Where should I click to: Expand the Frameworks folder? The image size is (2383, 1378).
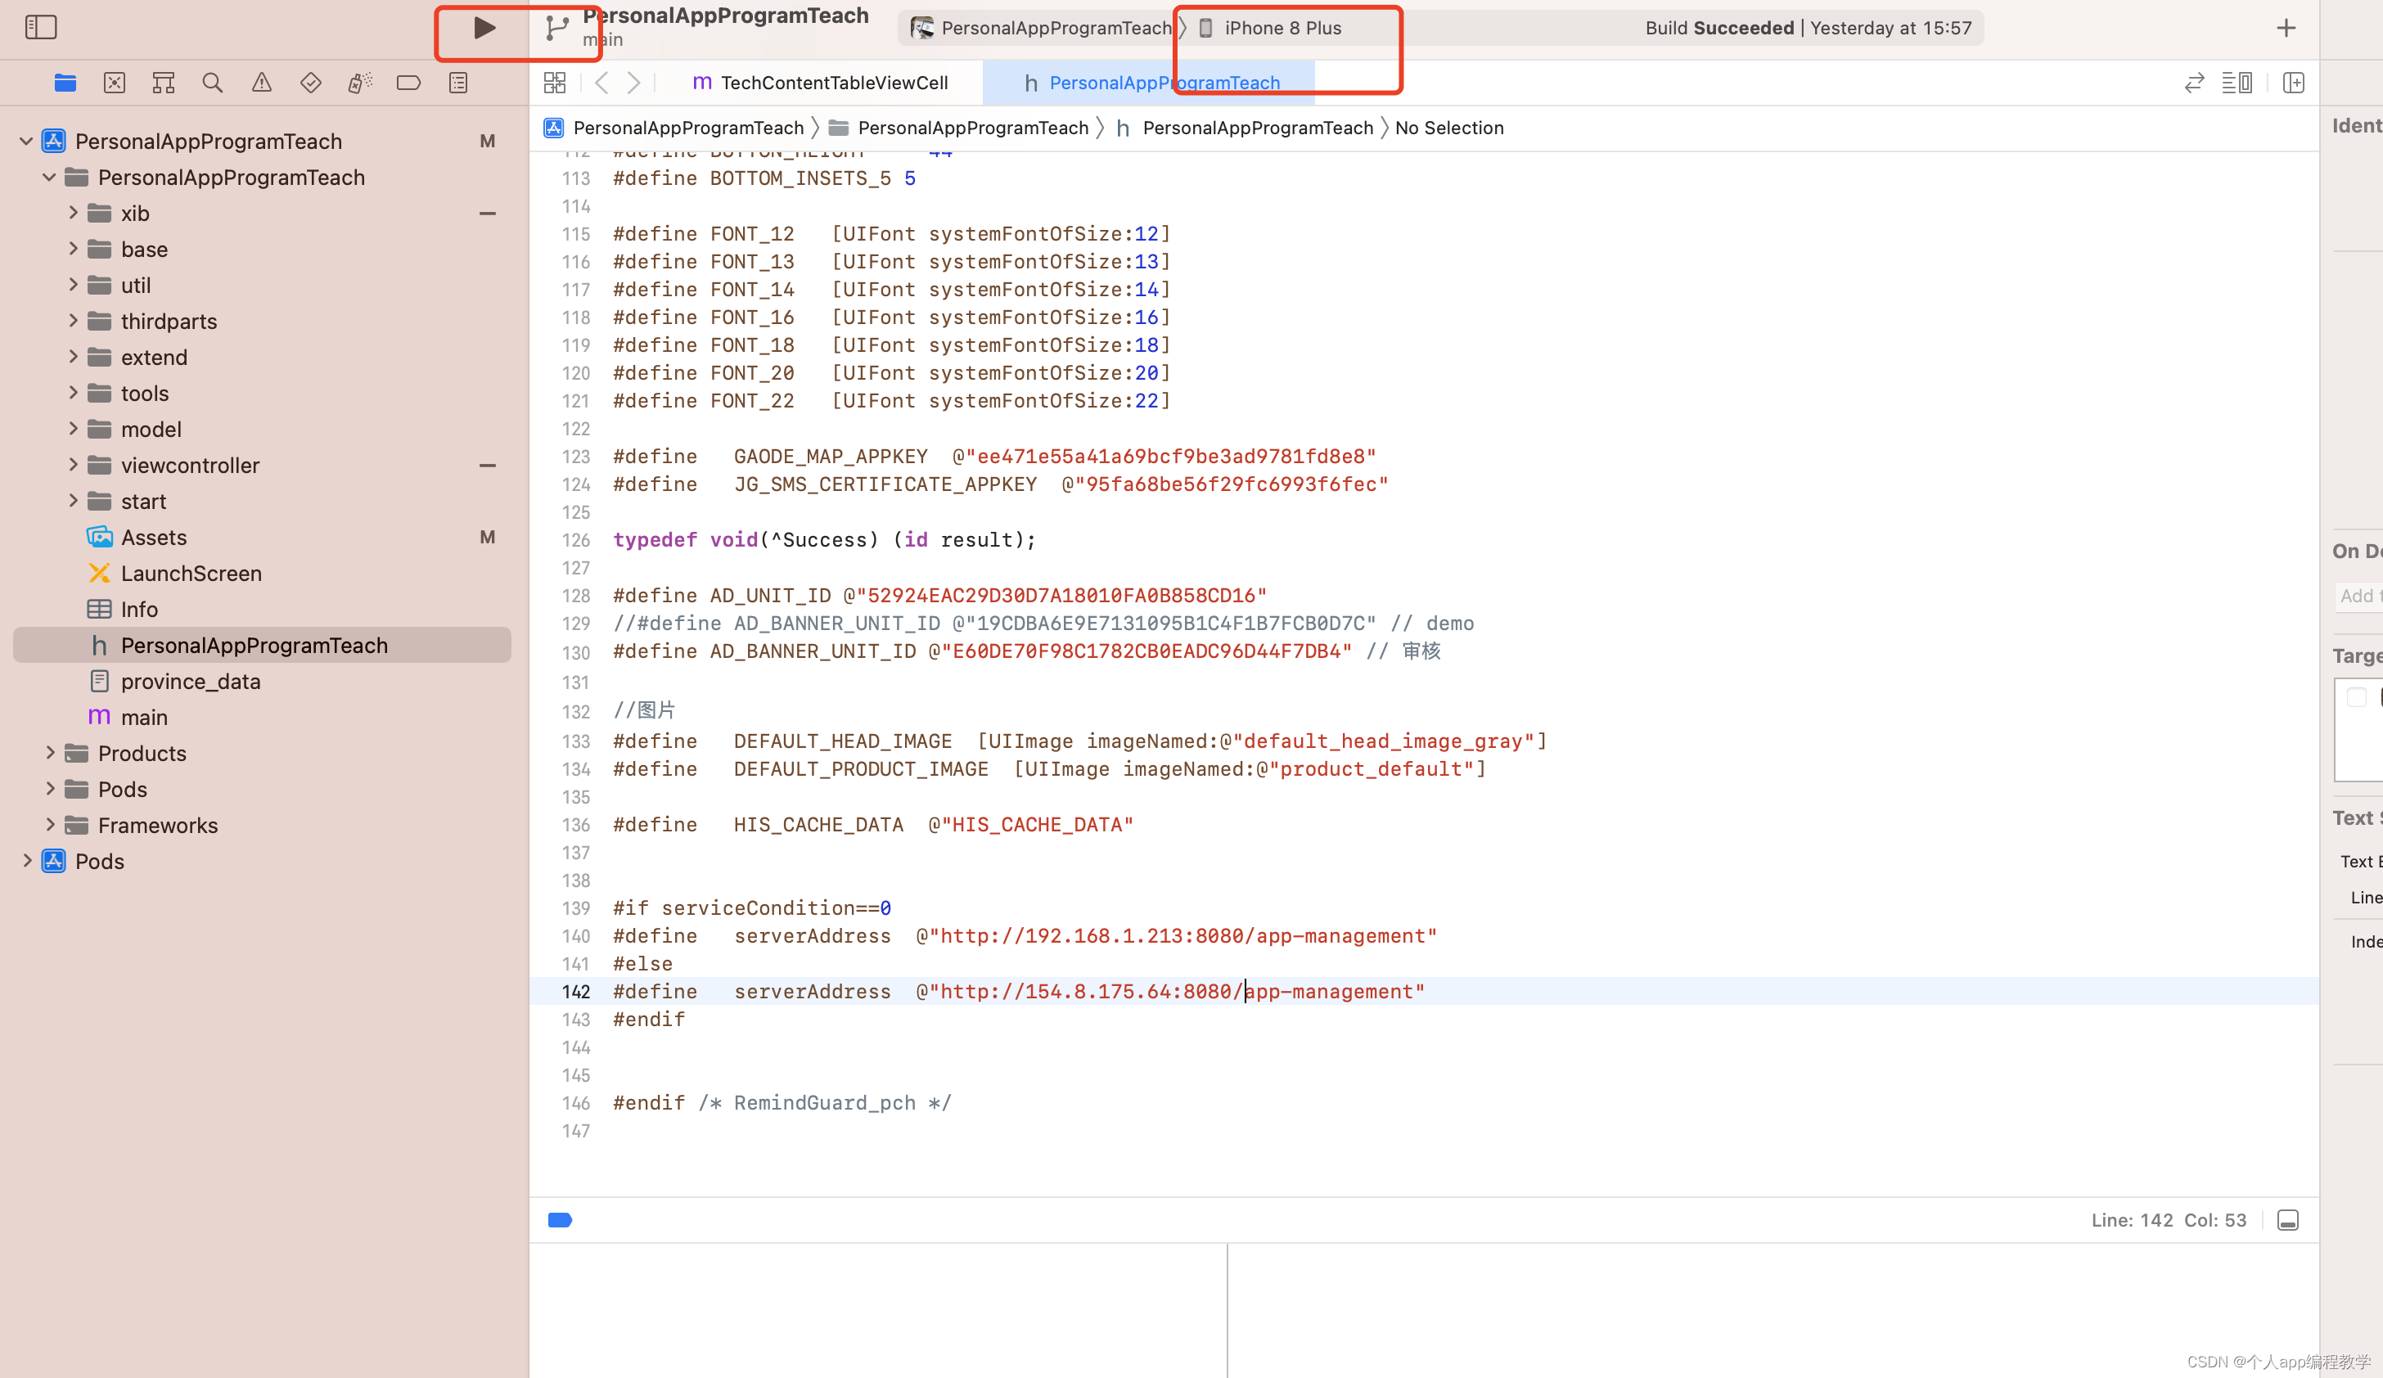click(x=50, y=825)
